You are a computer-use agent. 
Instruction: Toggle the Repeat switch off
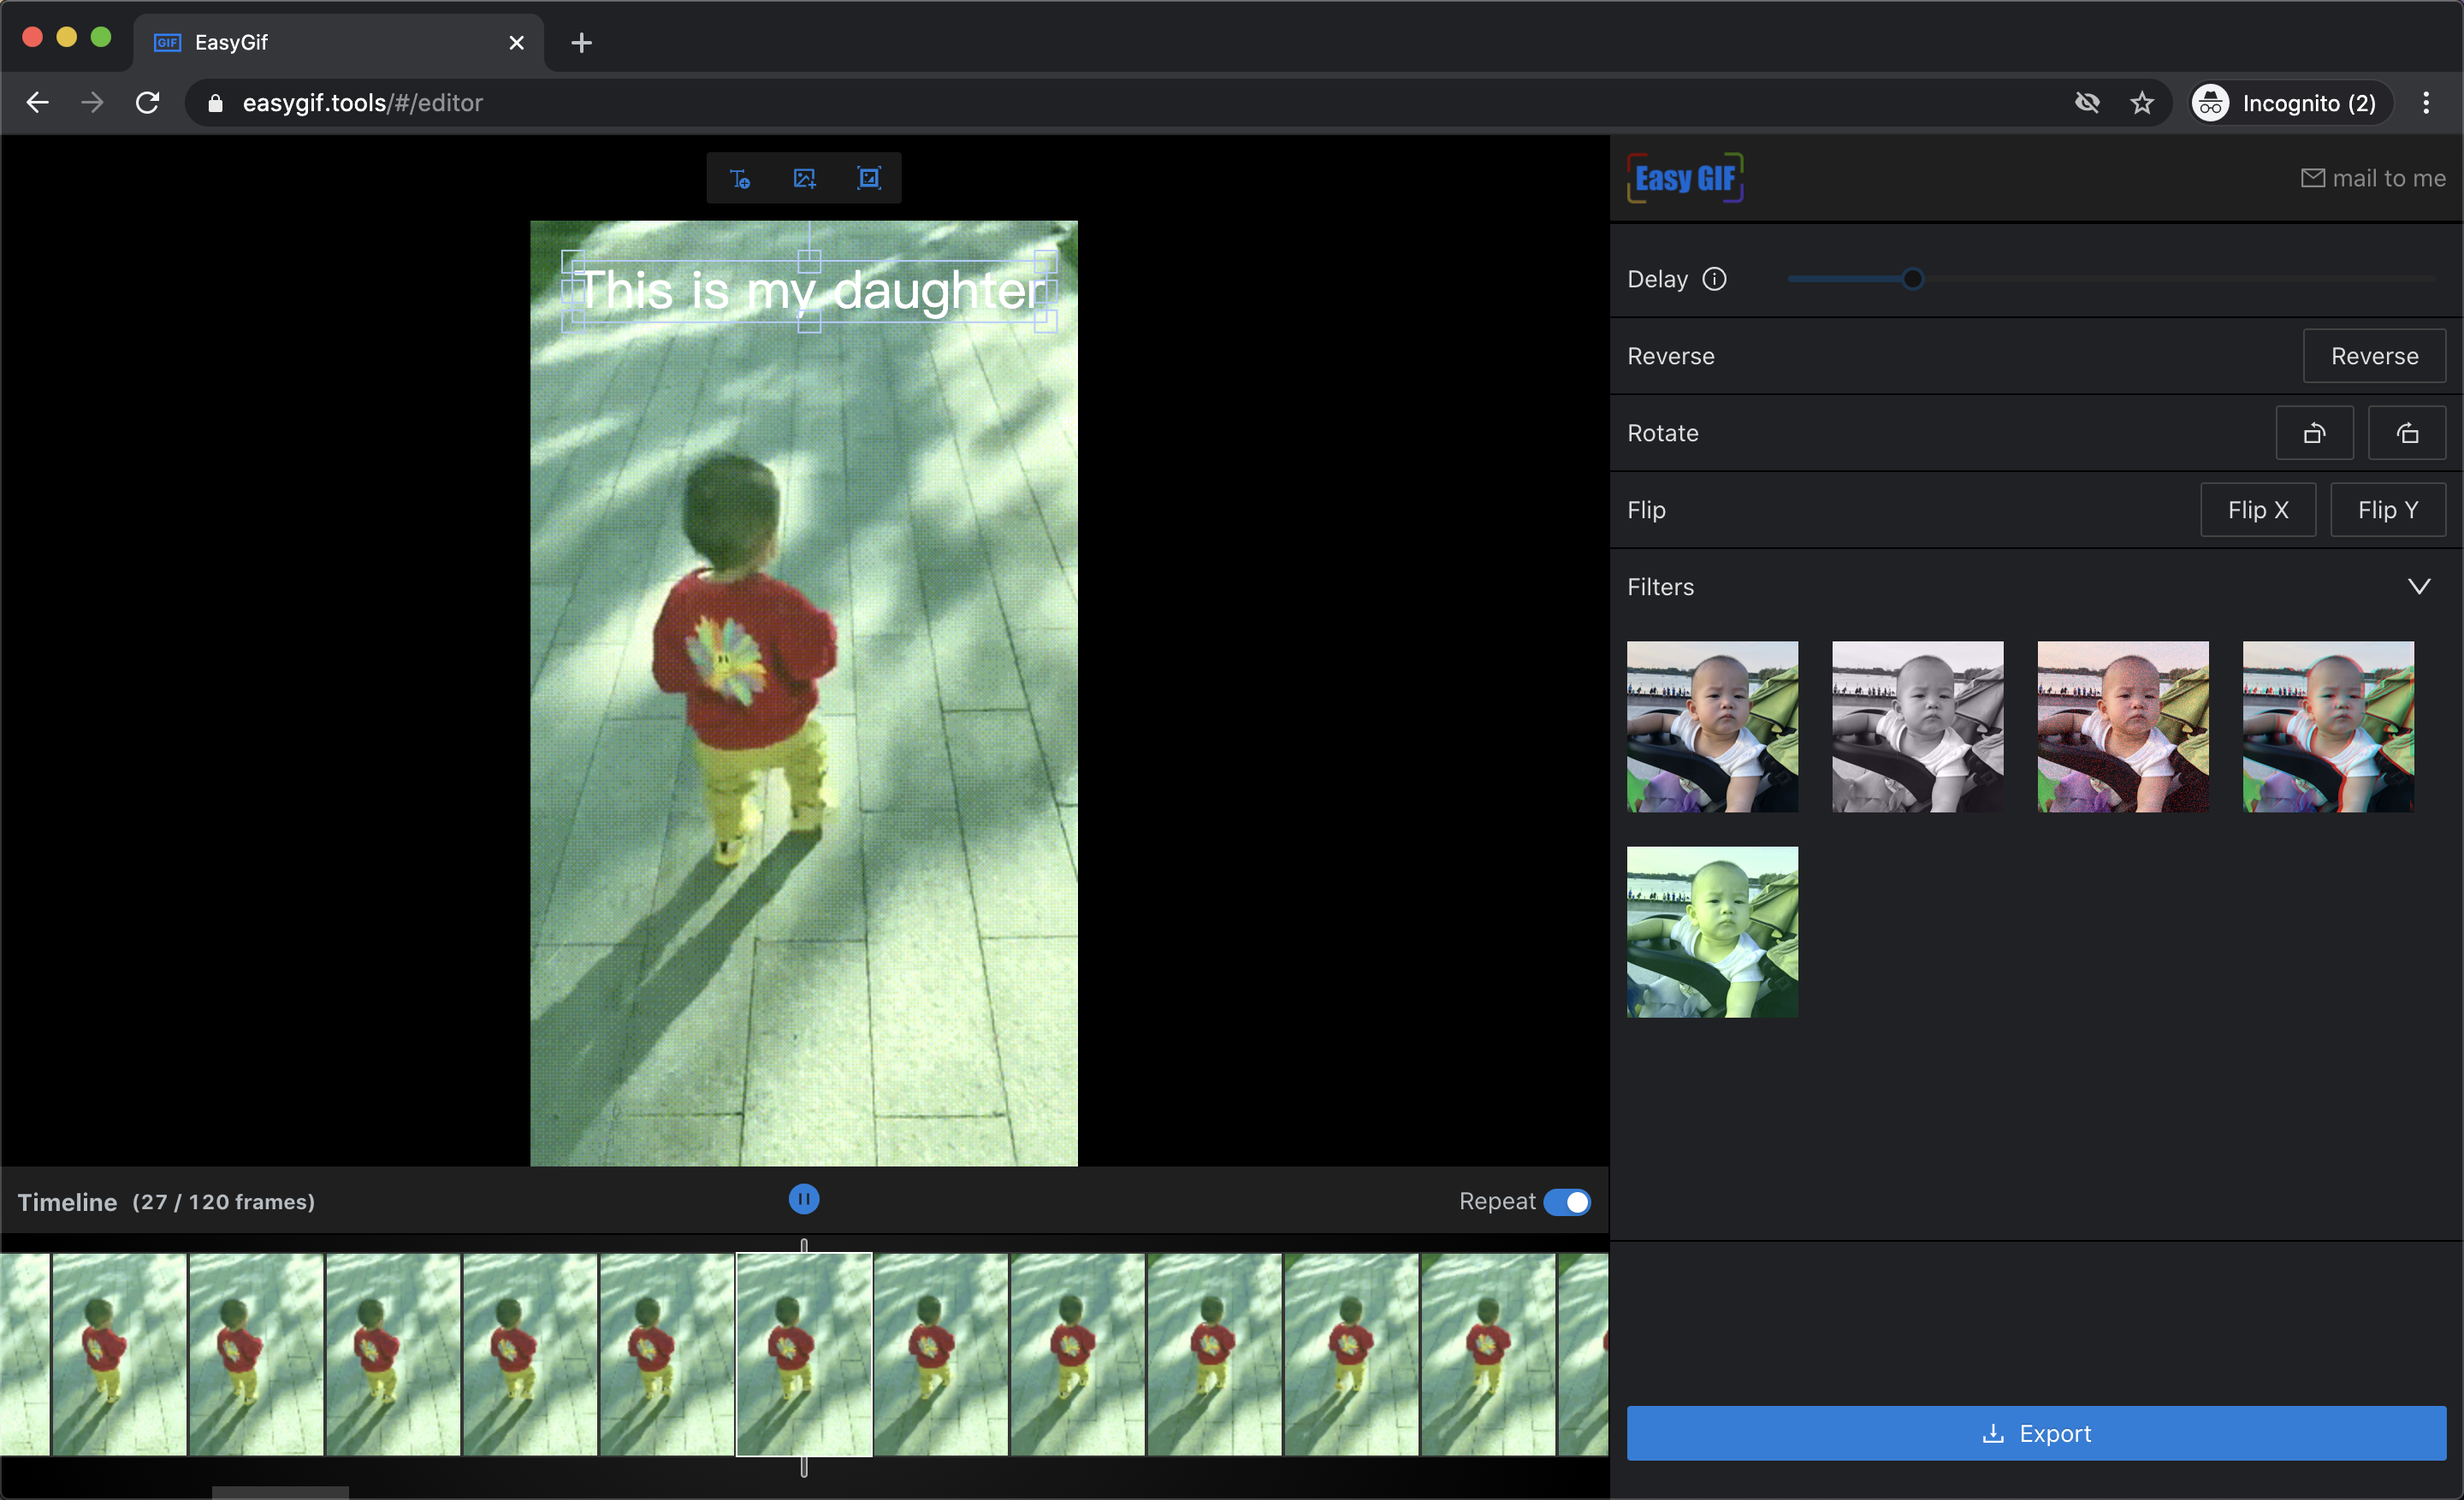click(1568, 1202)
